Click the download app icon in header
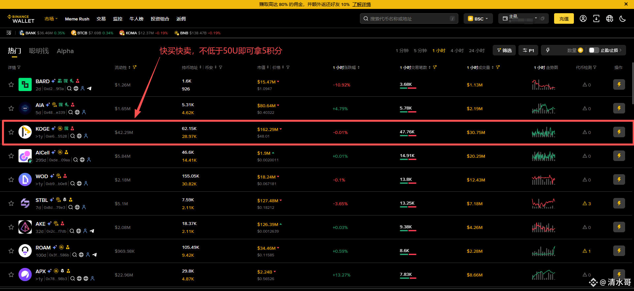634x291 pixels. point(596,19)
